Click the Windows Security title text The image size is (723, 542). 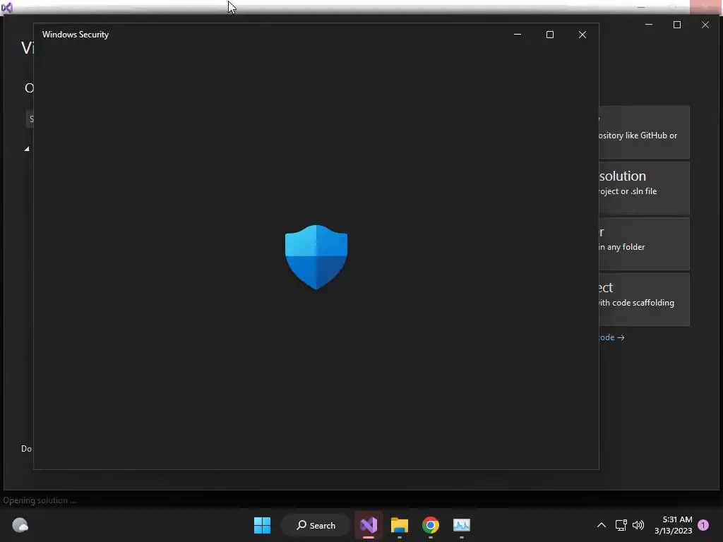[76, 35]
